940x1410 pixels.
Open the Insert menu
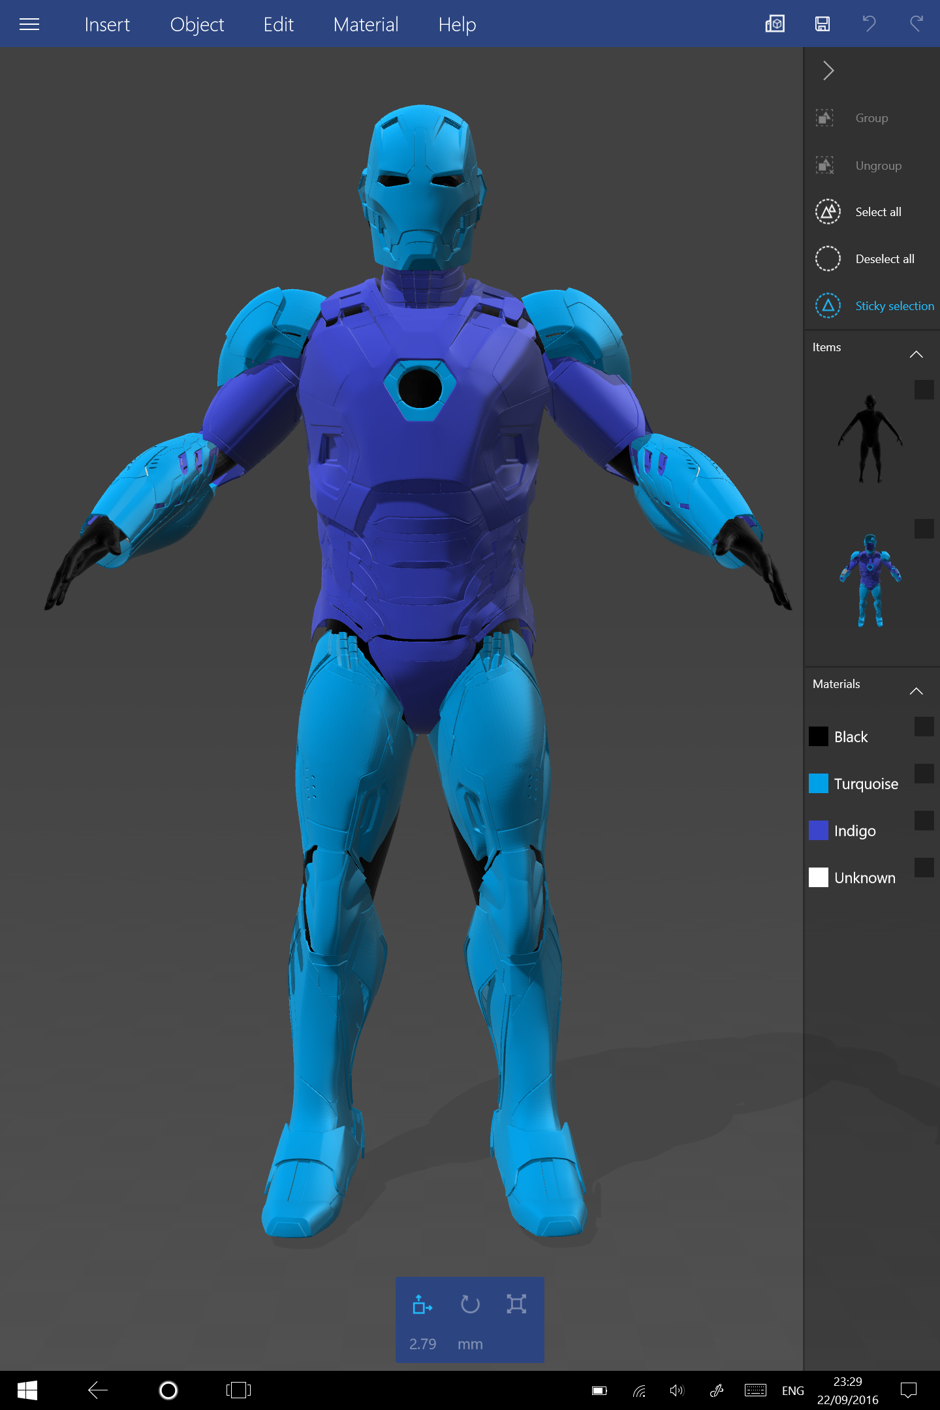pos(107,25)
